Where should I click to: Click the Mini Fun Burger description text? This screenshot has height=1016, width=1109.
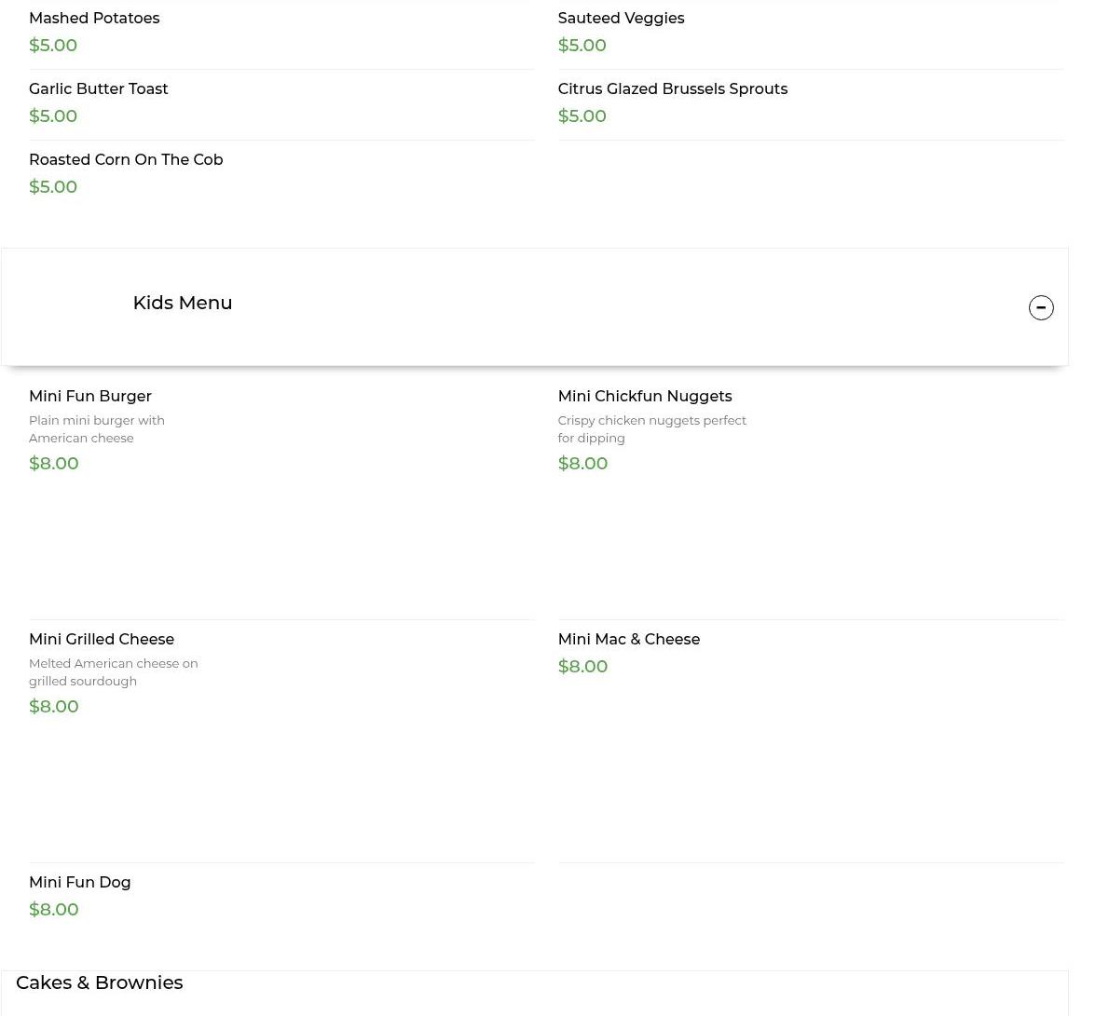(97, 429)
